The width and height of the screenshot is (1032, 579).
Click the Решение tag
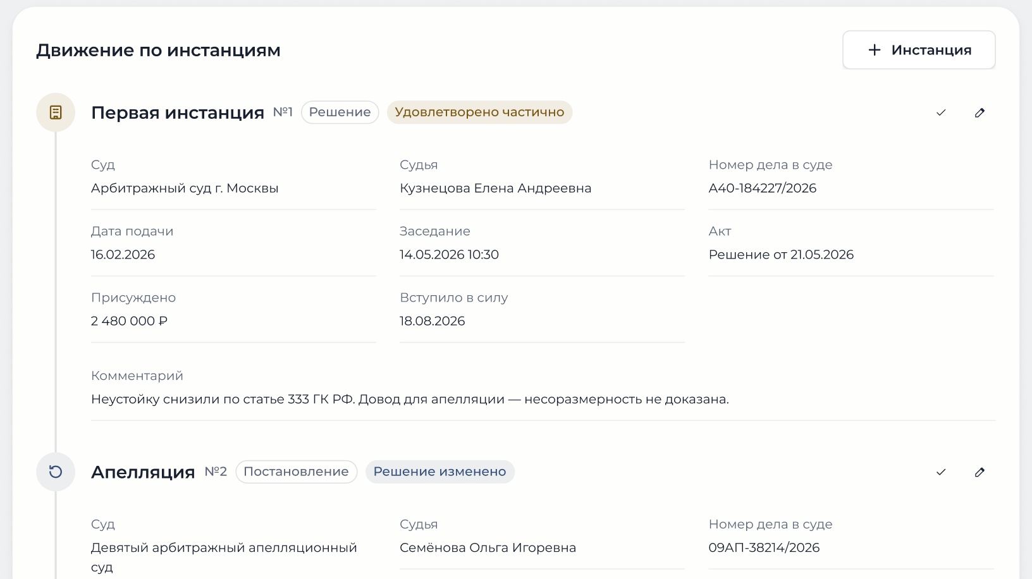click(340, 113)
